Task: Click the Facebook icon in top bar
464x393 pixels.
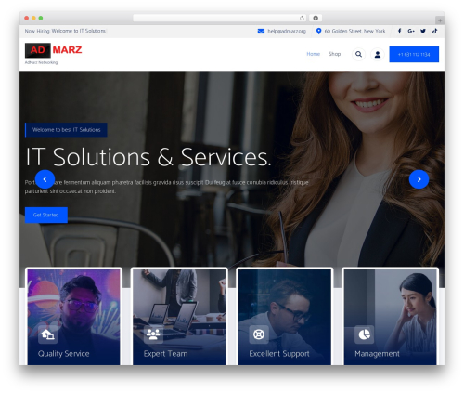Action: pyautogui.click(x=399, y=31)
